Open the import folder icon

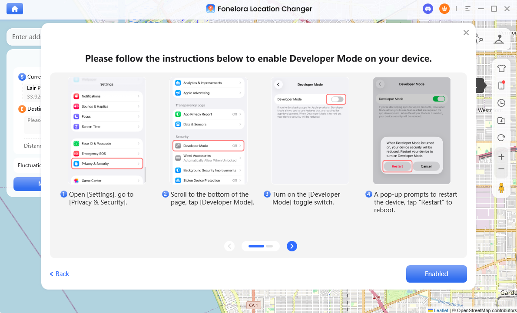click(501, 120)
